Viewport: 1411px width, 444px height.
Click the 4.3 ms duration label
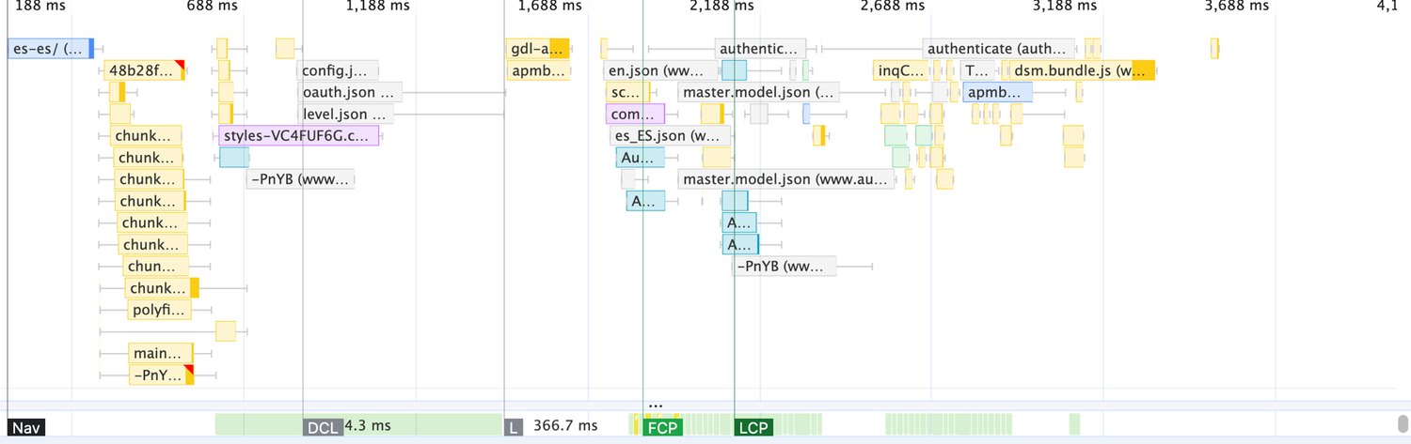tap(368, 426)
